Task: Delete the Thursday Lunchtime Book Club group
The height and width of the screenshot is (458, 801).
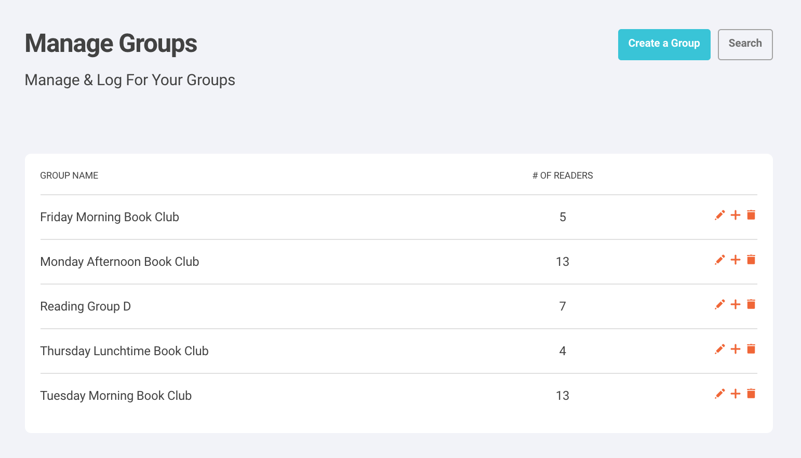Action: (751, 349)
